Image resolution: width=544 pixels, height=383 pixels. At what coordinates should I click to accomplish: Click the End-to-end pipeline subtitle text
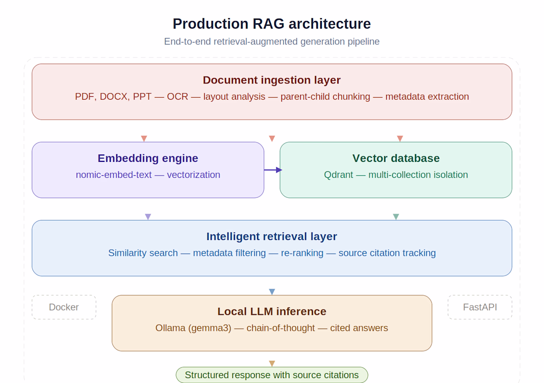click(x=272, y=41)
